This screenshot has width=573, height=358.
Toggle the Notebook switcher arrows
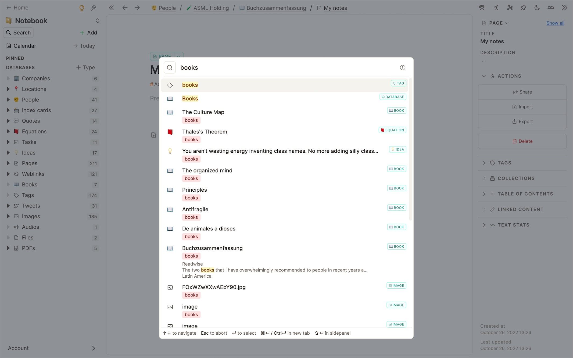click(97, 20)
